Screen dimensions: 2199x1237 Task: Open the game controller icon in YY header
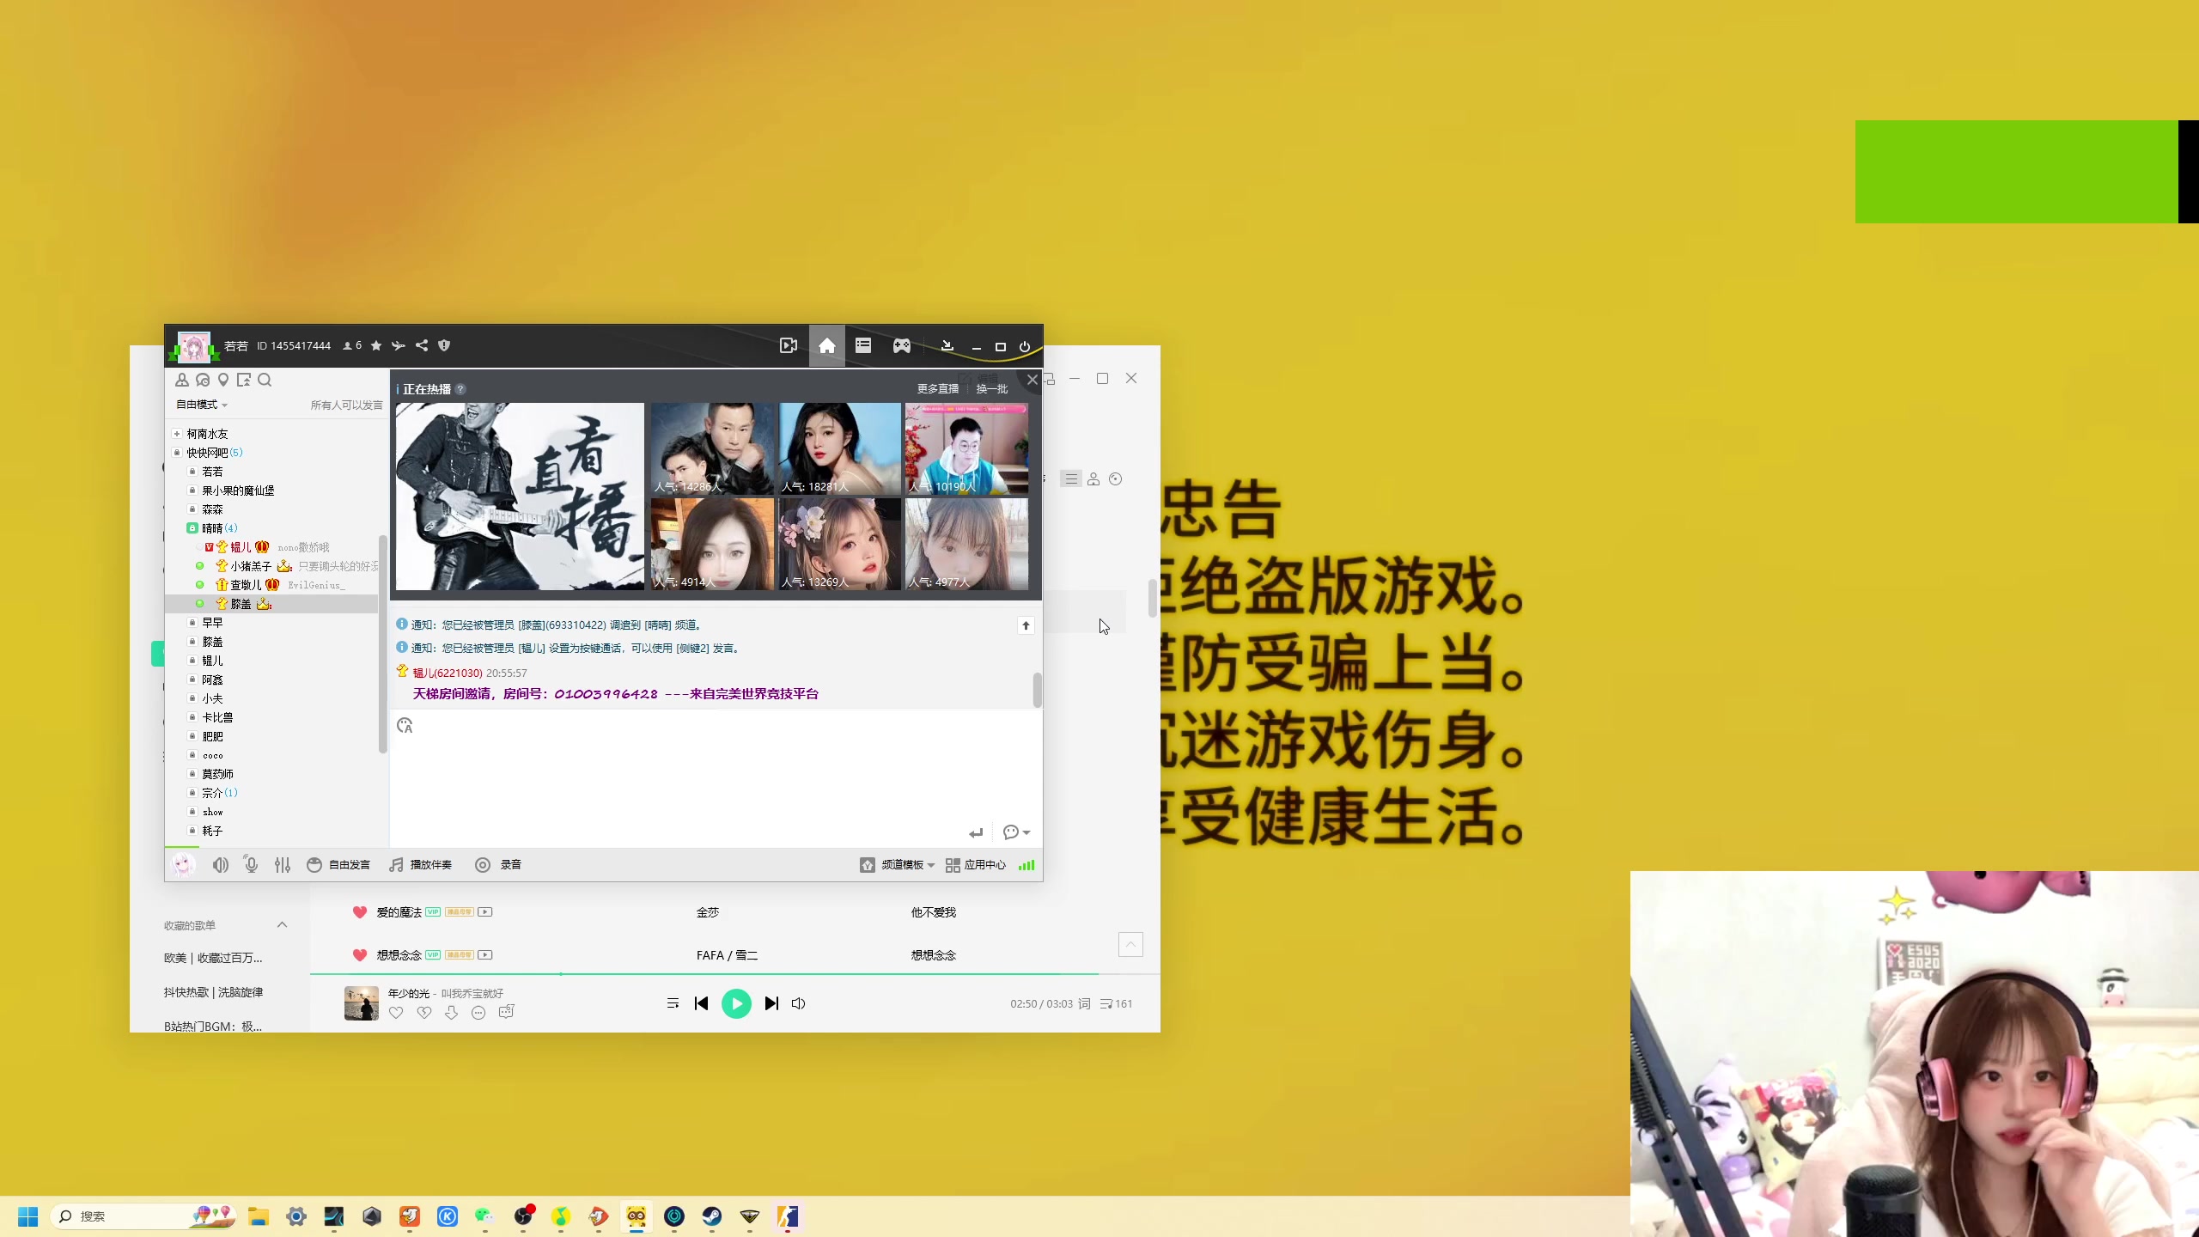[x=901, y=345]
